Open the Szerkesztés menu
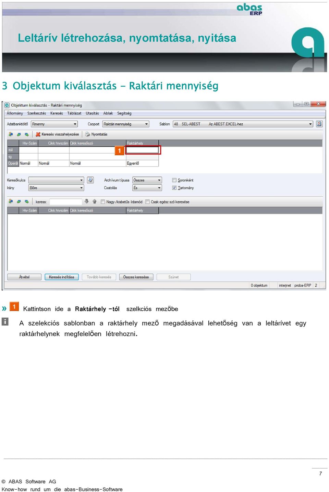Screen dimensions: 329x492 coord(37,113)
